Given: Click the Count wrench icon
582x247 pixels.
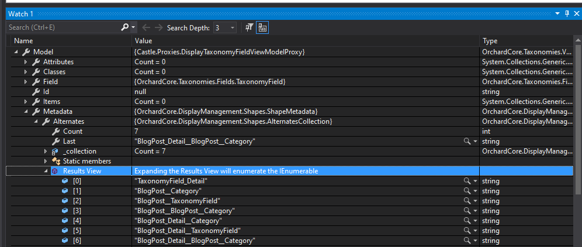Looking at the screenshot, I should (56, 131).
